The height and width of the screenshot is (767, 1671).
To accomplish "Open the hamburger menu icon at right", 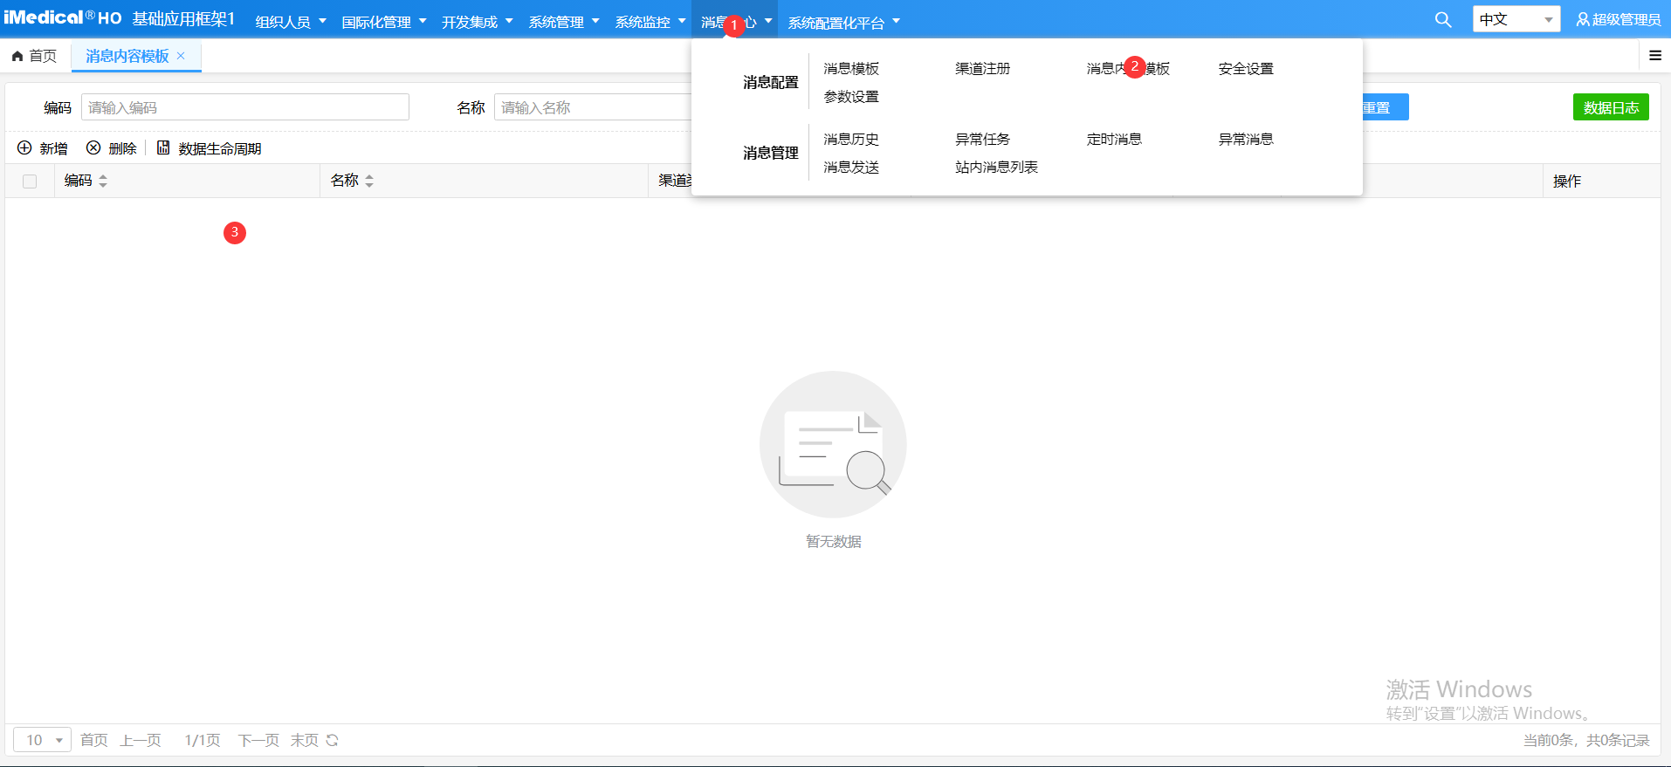I will pos(1654,56).
